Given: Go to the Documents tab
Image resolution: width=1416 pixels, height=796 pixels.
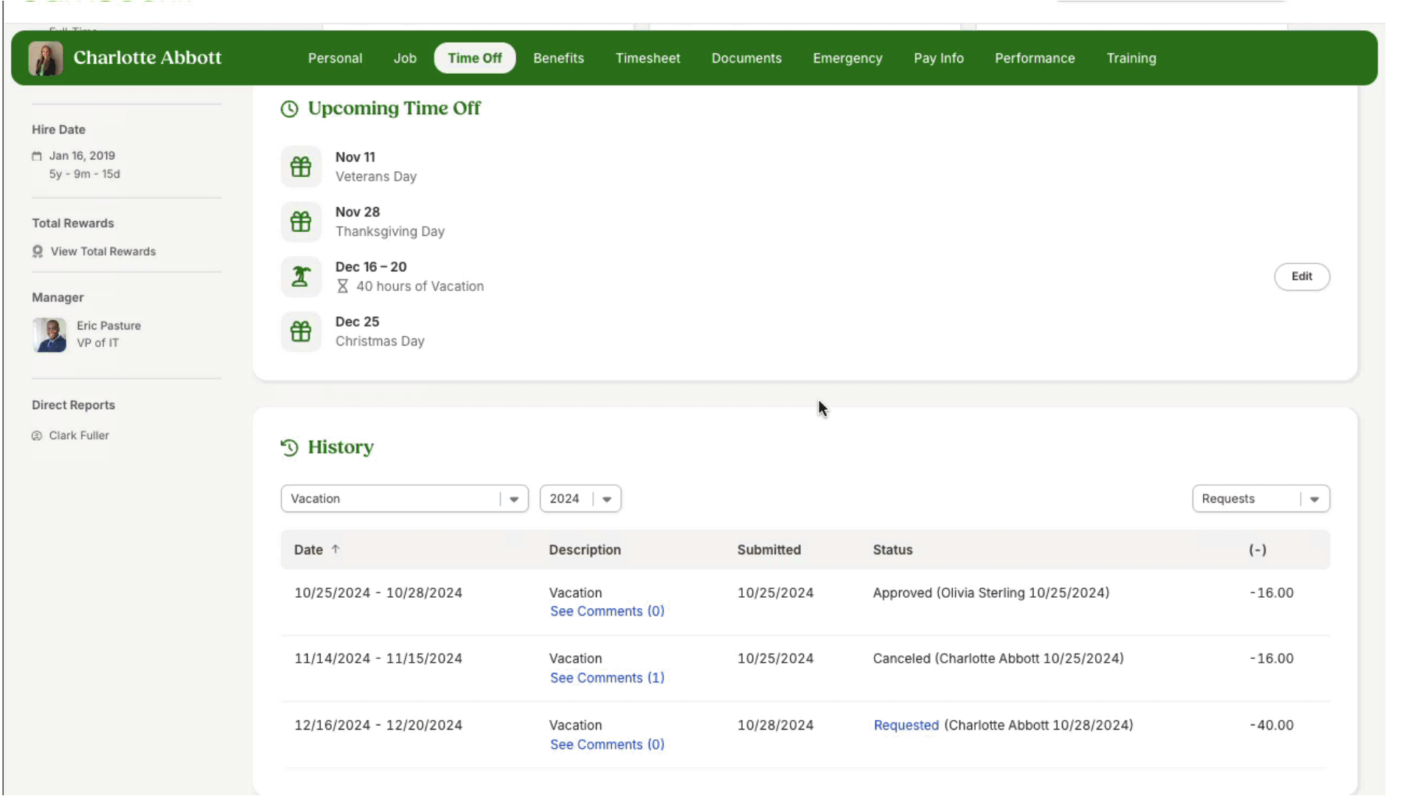Looking at the screenshot, I should pos(746,58).
